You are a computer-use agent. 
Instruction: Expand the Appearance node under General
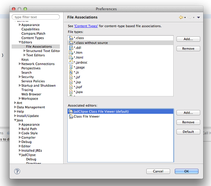(20, 25)
